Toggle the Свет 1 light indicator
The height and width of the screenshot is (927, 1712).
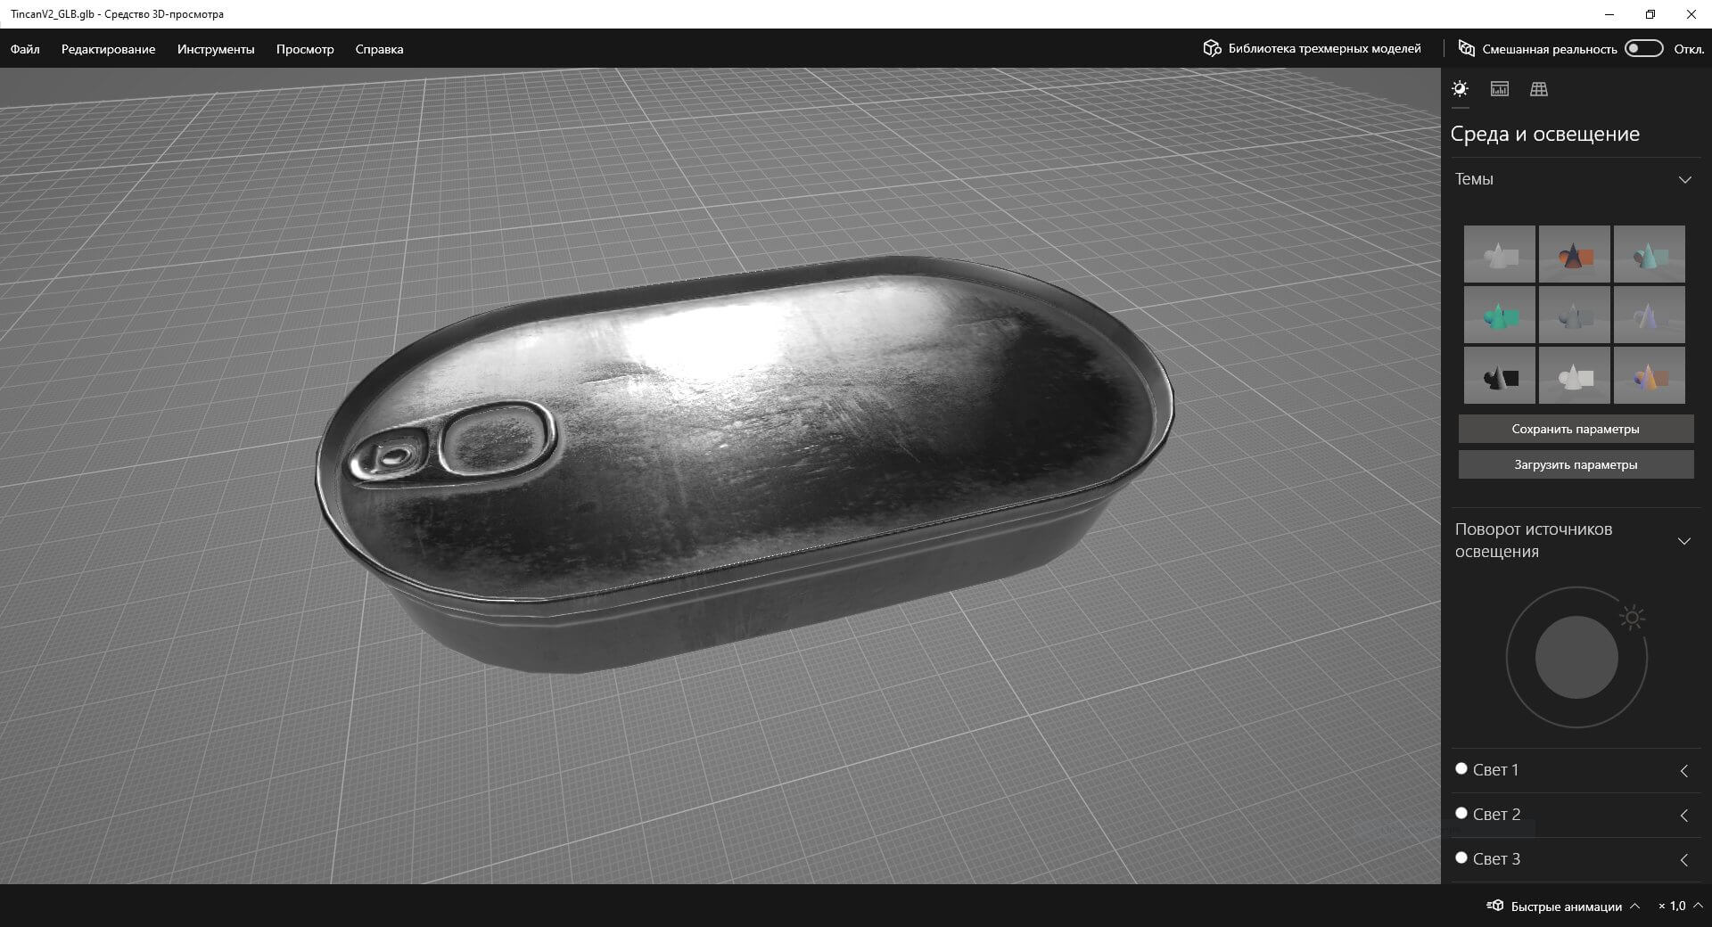[1461, 768]
